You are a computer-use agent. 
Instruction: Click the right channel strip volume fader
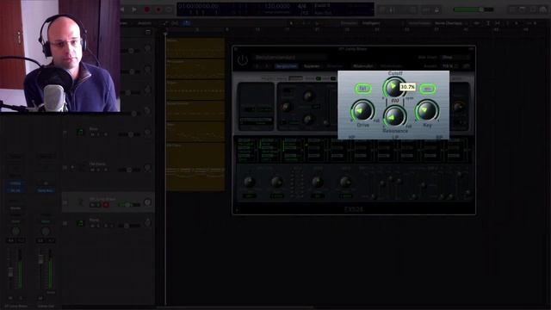(40, 259)
